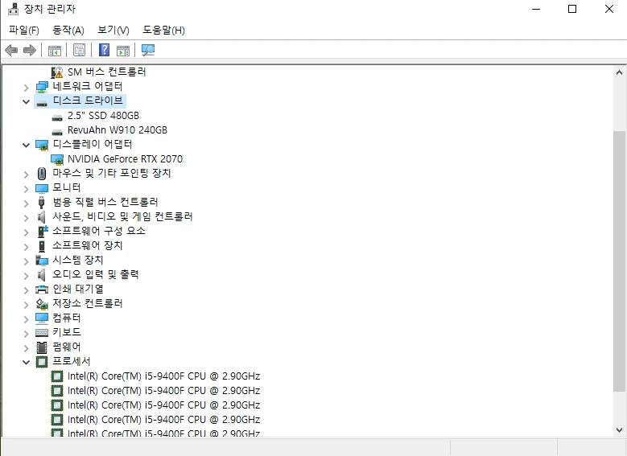Expand 마우스 및 기타 포인팅 장치 node

[x=26, y=175]
